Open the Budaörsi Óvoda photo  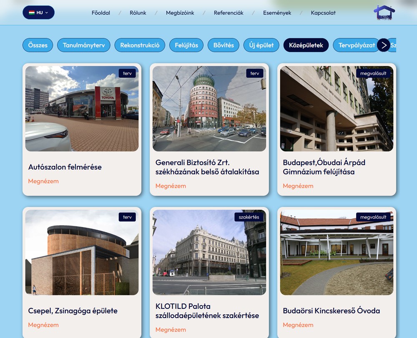pos(337,253)
